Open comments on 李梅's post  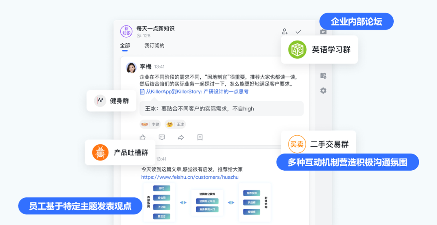[161, 137]
